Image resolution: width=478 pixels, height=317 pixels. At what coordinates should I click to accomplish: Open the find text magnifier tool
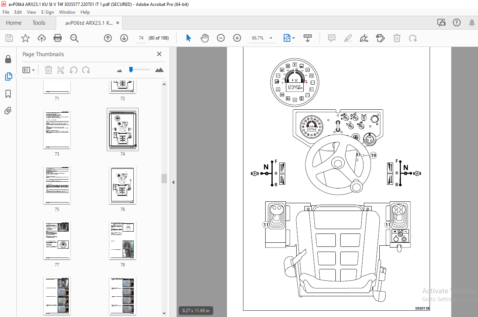coord(75,38)
